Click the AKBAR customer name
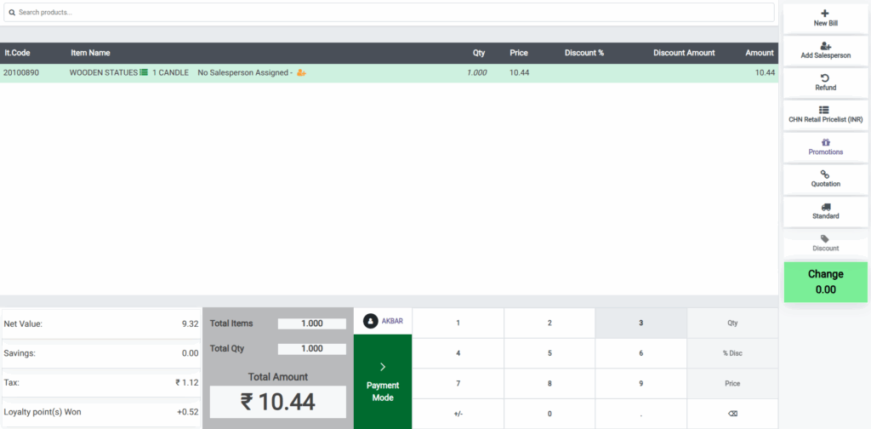The image size is (871, 429). pyautogui.click(x=392, y=321)
